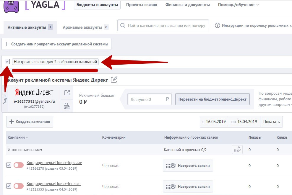Click the Кампаний в проектах 0/2 text
Screen dimensions: 292x195
click(x=185, y=150)
